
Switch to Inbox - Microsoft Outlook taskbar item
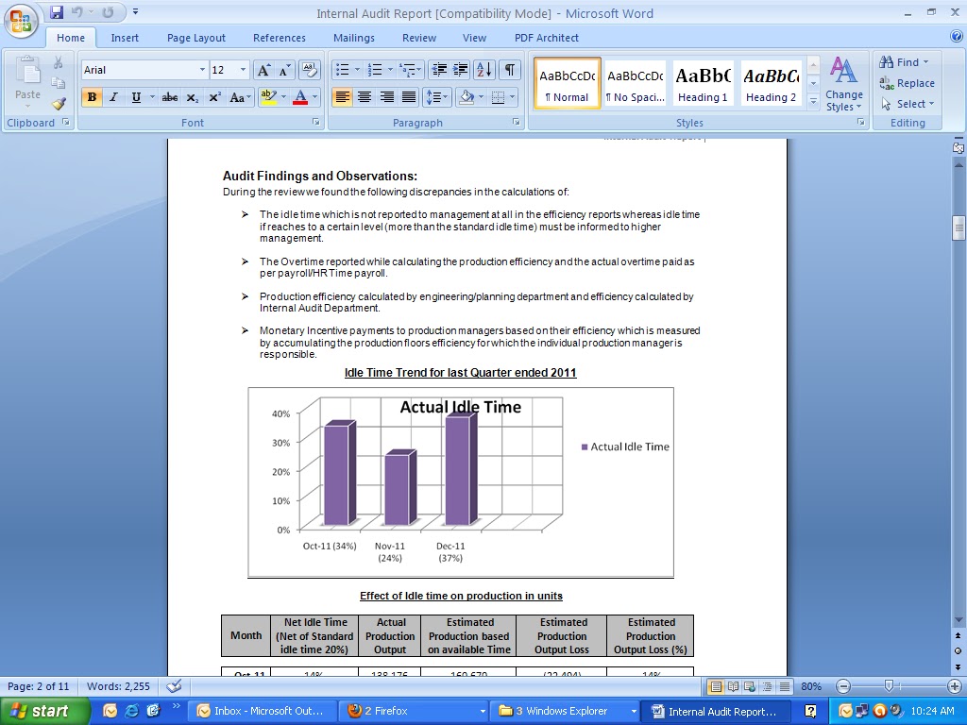click(263, 711)
